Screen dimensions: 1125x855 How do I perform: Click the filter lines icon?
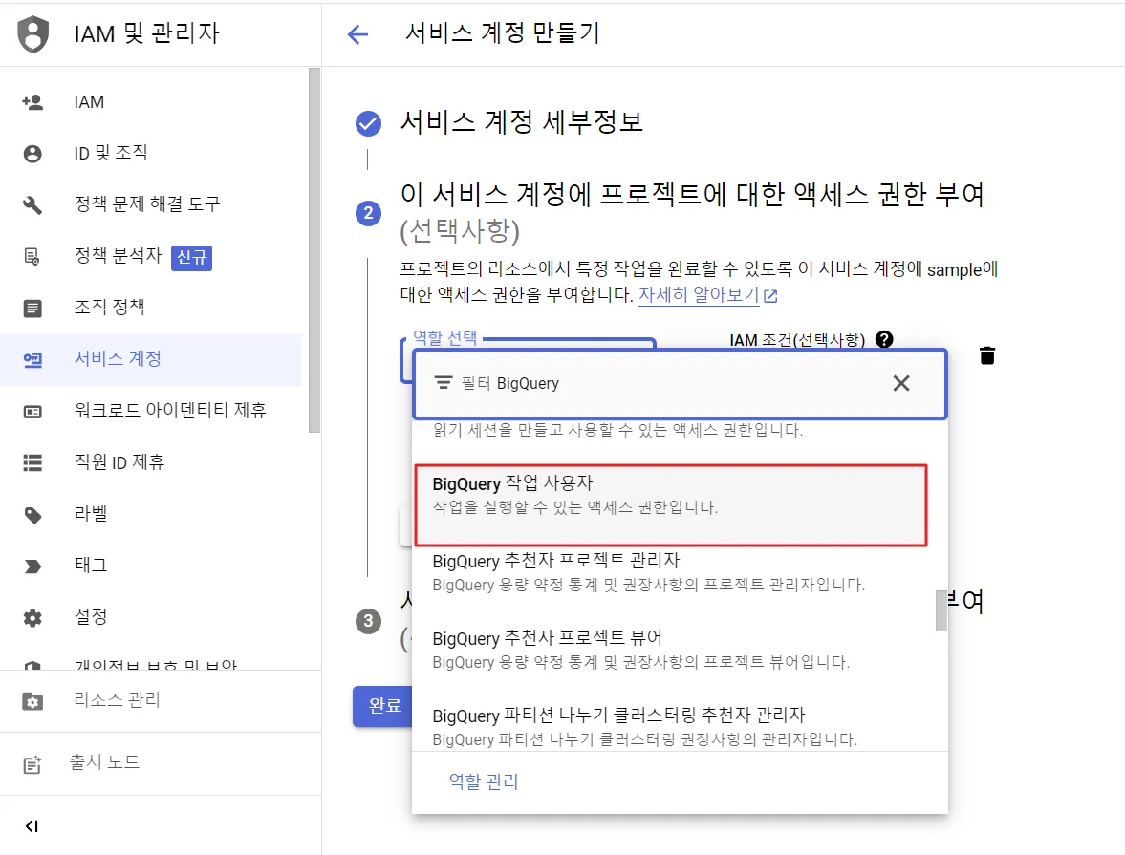coord(444,383)
